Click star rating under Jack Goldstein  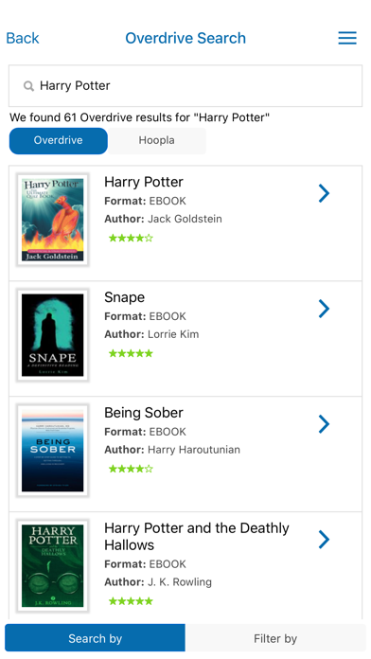pyautogui.click(x=131, y=239)
